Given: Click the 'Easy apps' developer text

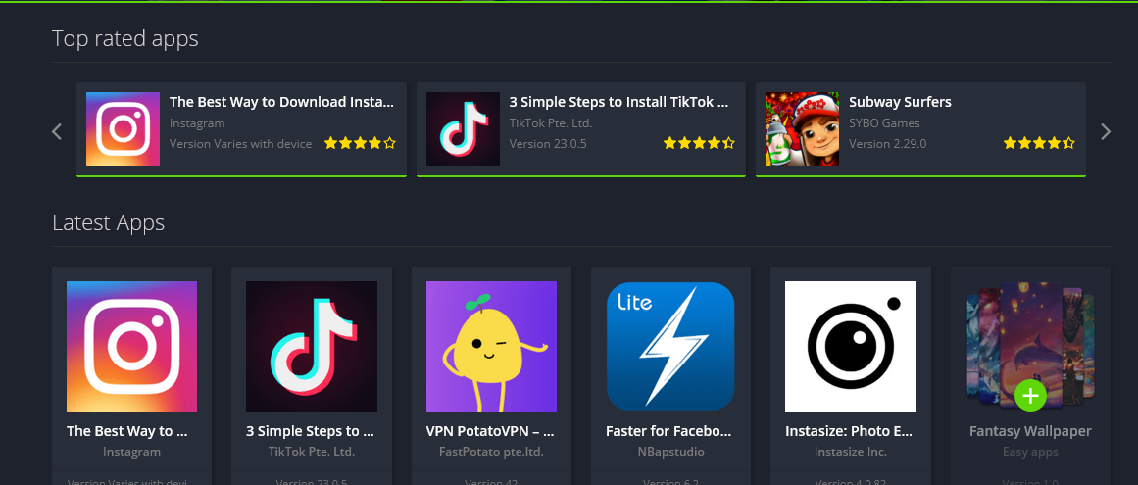Looking at the screenshot, I should click(1030, 452).
